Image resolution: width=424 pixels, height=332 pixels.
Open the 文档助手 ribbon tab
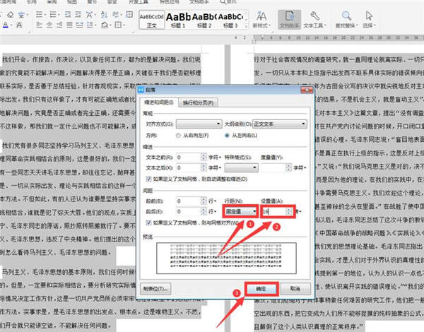(199, 2)
